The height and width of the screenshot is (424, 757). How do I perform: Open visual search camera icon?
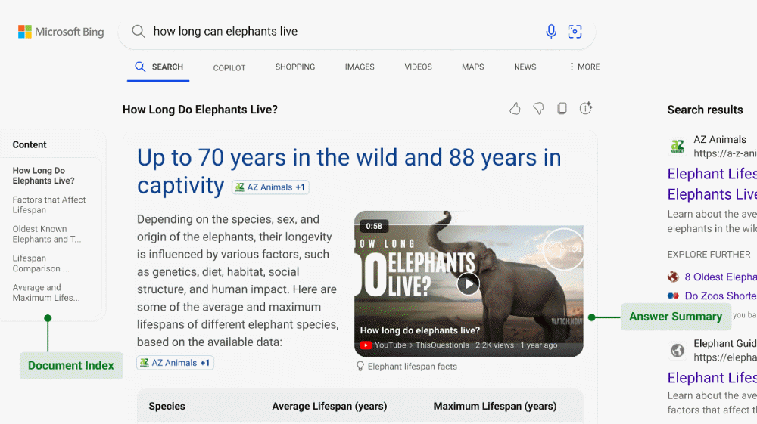(575, 31)
